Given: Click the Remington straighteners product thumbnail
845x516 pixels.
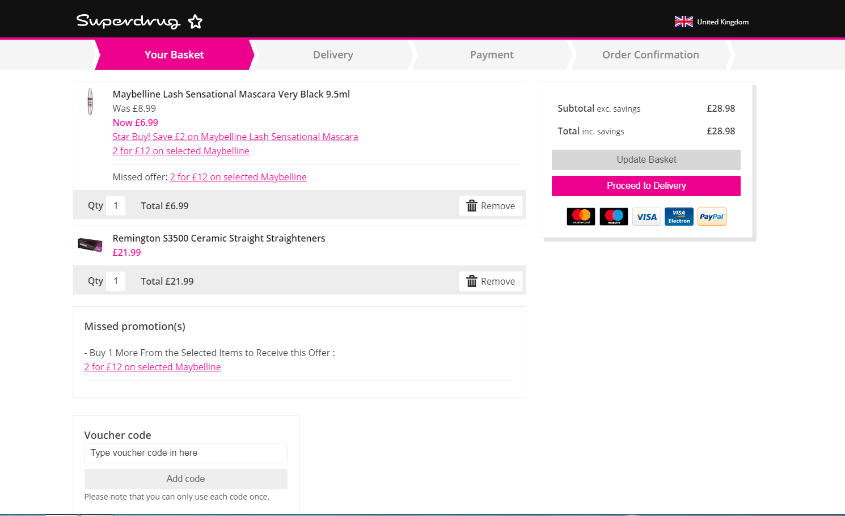Looking at the screenshot, I should click(90, 244).
